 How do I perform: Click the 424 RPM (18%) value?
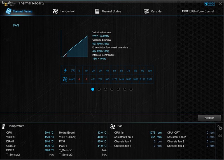[101, 51]
